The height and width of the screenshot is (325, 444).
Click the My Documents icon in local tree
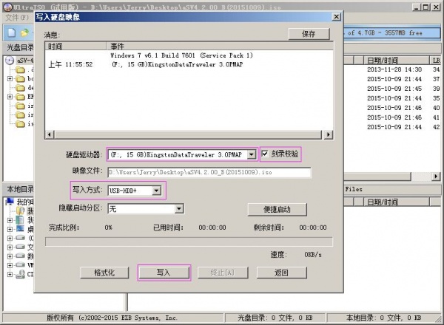pos(20,219)
